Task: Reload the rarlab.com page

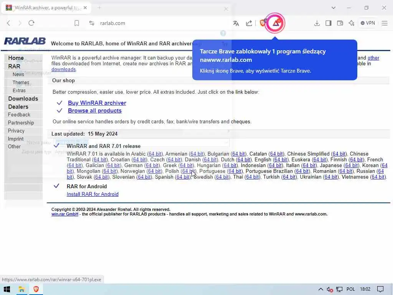Action: click(31, 23)
